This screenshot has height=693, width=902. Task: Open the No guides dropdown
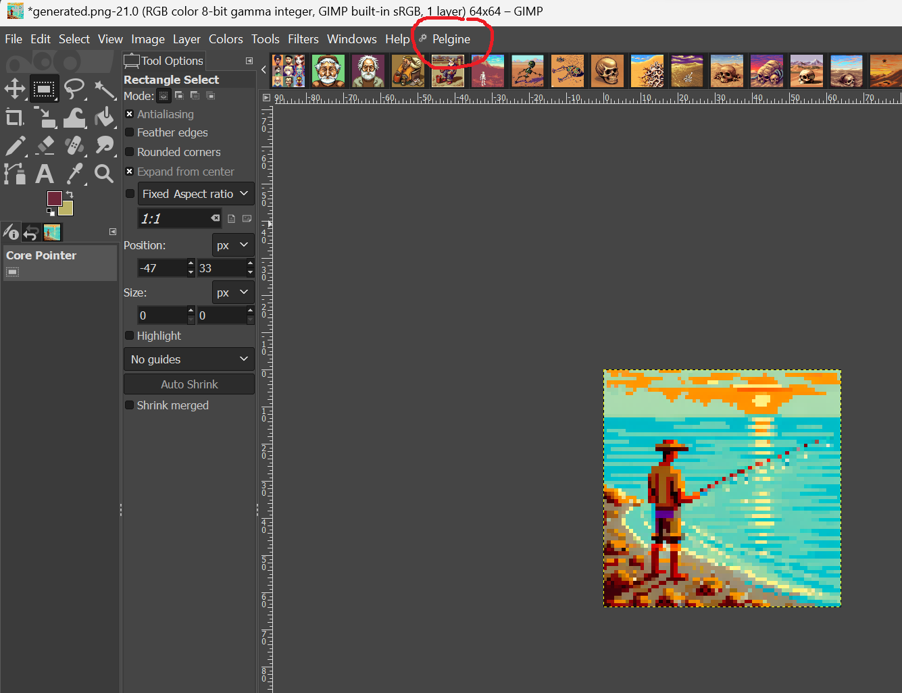pos(189,359)
